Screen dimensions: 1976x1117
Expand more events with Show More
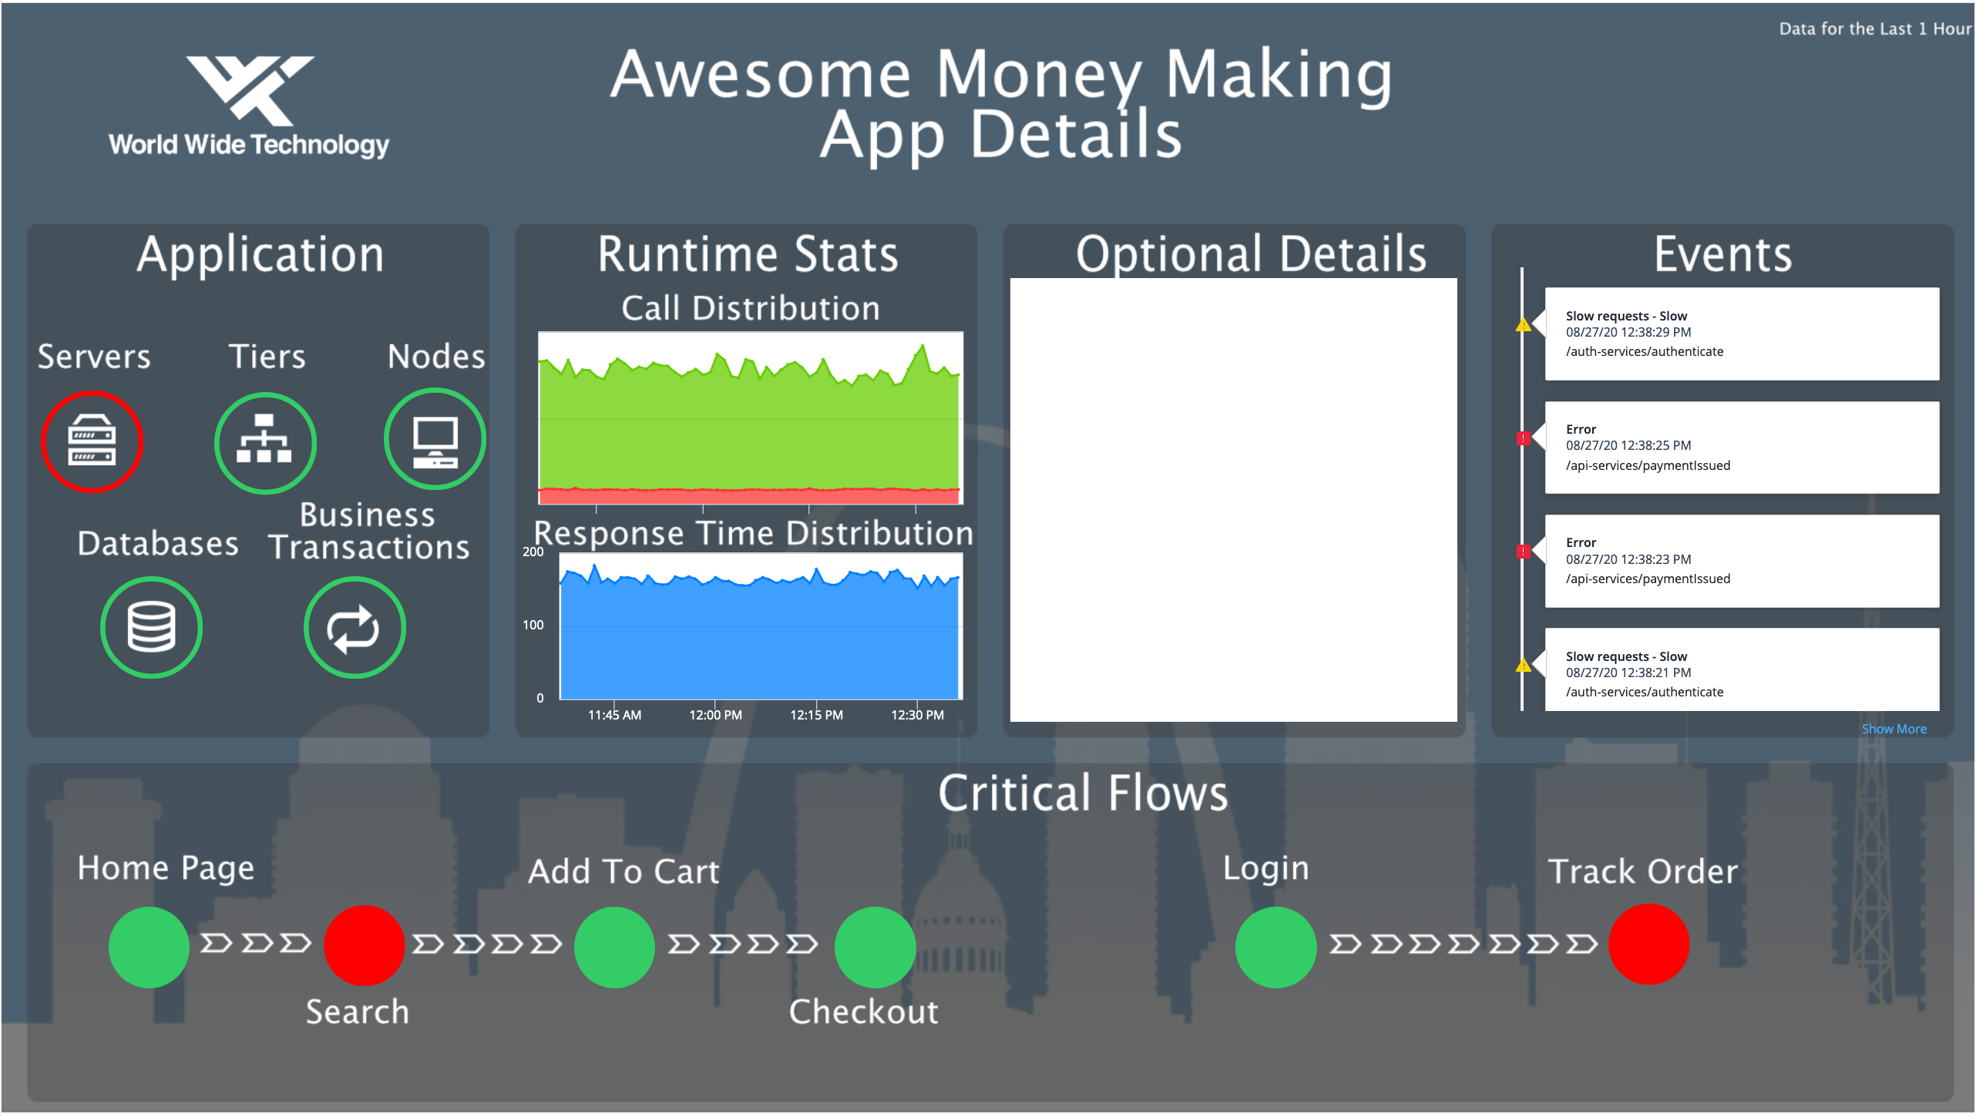click(1894, 728)
